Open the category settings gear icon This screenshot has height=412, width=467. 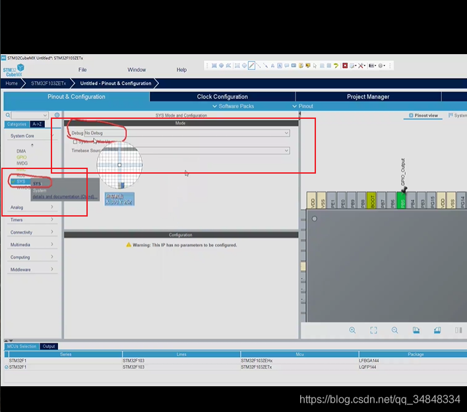coord(57,115)
